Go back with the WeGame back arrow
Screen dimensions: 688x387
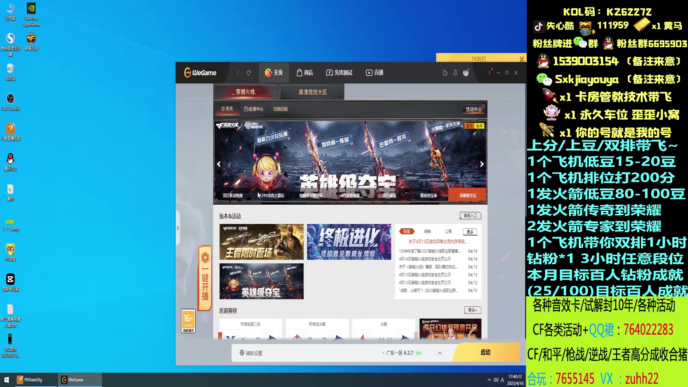(x=238, y=73)
